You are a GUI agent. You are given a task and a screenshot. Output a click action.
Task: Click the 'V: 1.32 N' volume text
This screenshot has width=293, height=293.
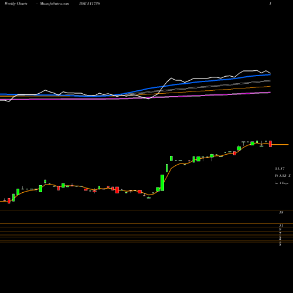click(x=282, y=176)
